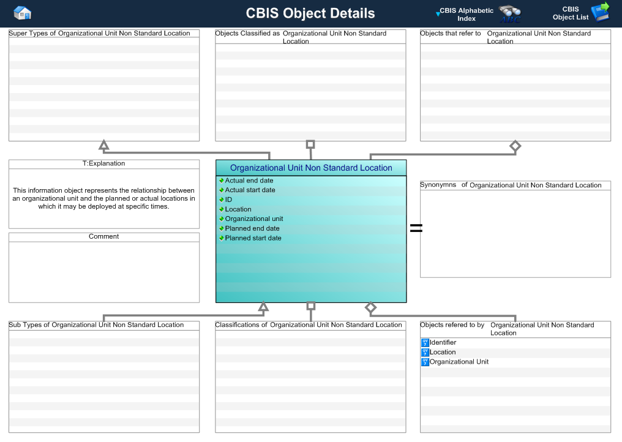Click the Planned start date attribute
Screen dimensions: 622x442
coord(253,238)
